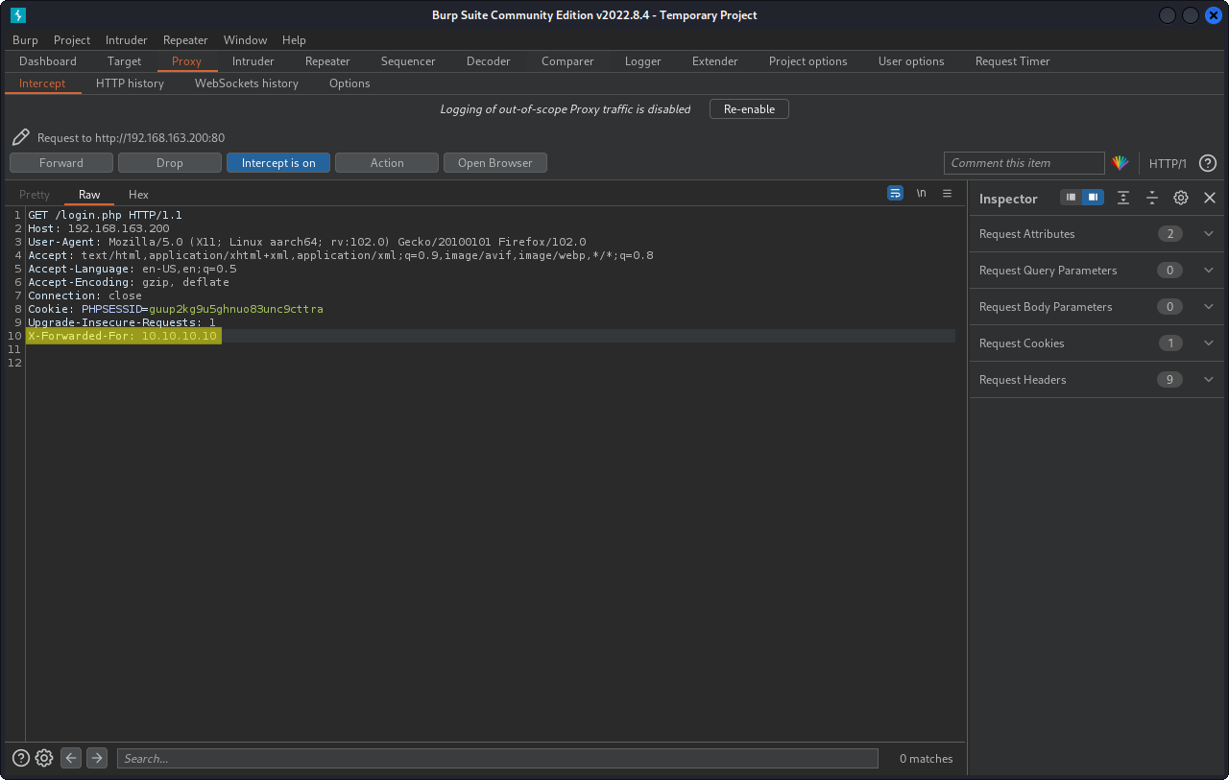The image size is (1229, 780).
Task: Click the help icon in the bottom search bar
Action: pos(21,758)
